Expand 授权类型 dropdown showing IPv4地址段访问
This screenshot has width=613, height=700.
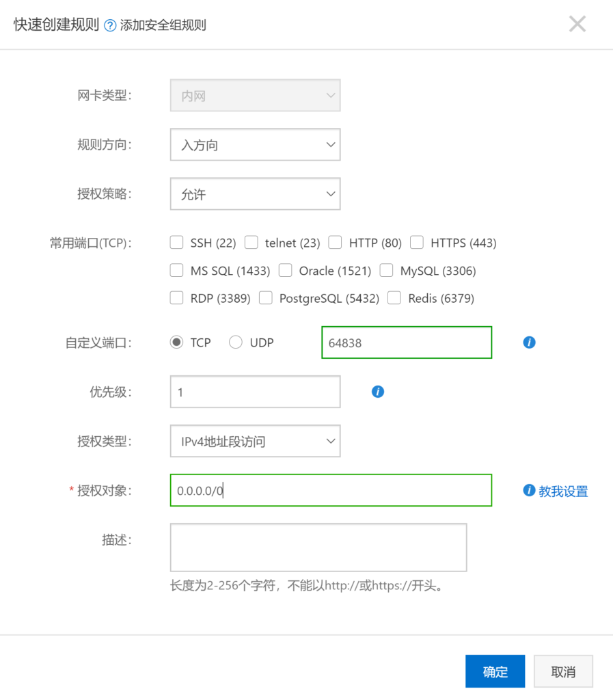click(255, 441)
